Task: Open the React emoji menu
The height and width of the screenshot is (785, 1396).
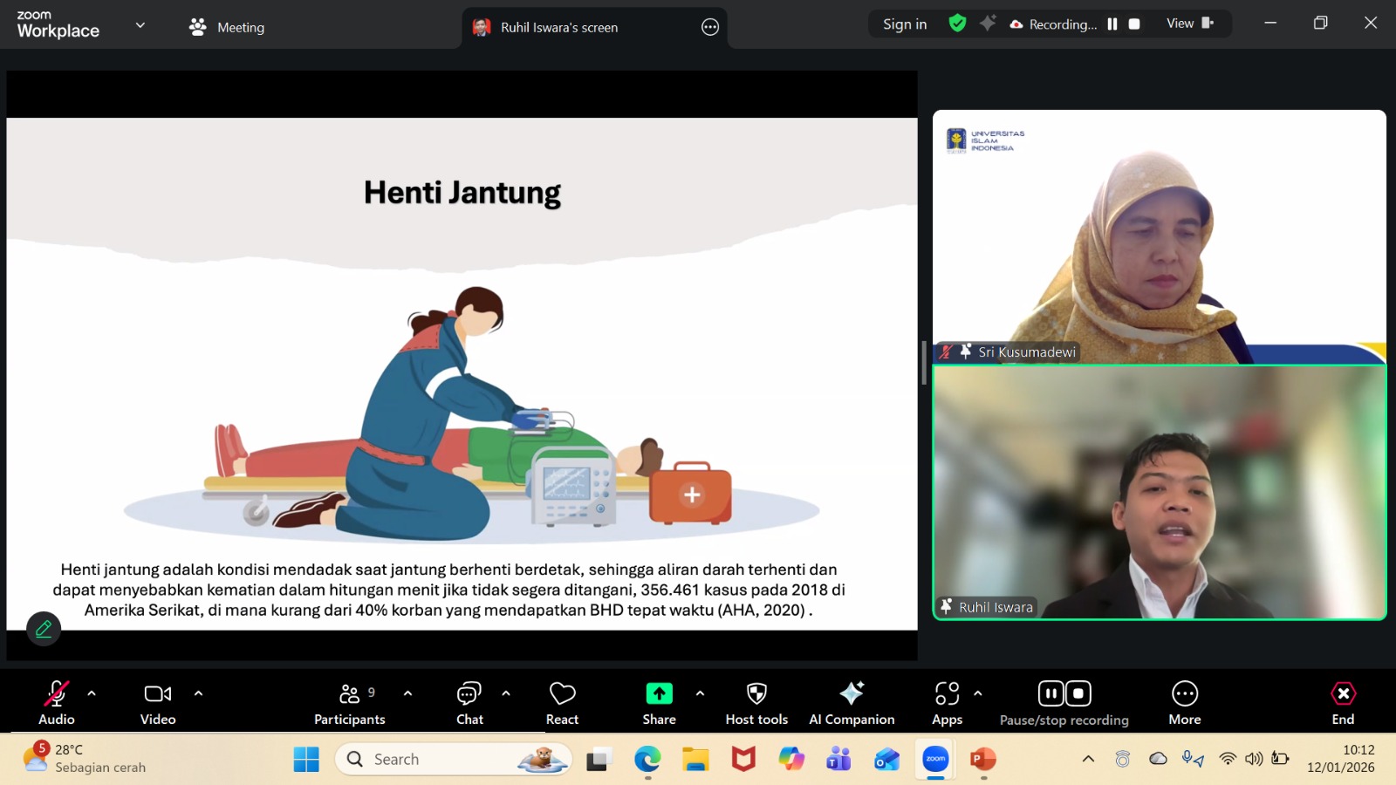Action: [x=562, y=703]
